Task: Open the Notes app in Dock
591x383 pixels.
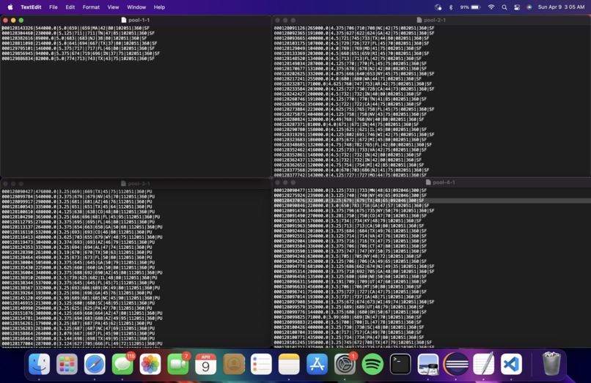Action: [x=289, y=364]
